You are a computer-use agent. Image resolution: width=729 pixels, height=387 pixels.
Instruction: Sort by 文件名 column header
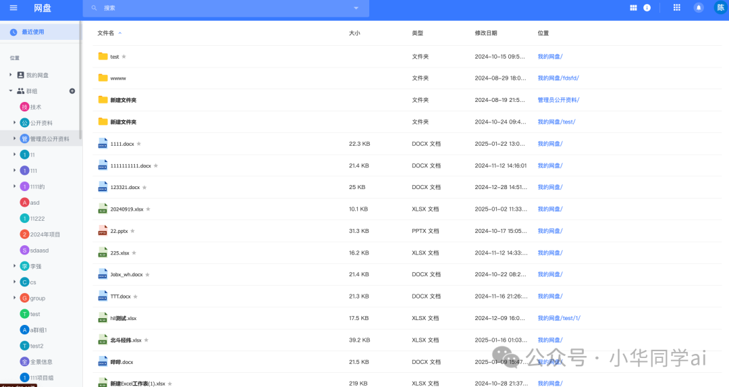coord(106,33)
